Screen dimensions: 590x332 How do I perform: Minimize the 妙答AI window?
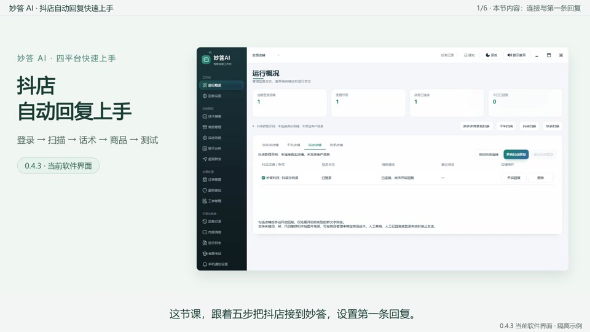point(537,55)
